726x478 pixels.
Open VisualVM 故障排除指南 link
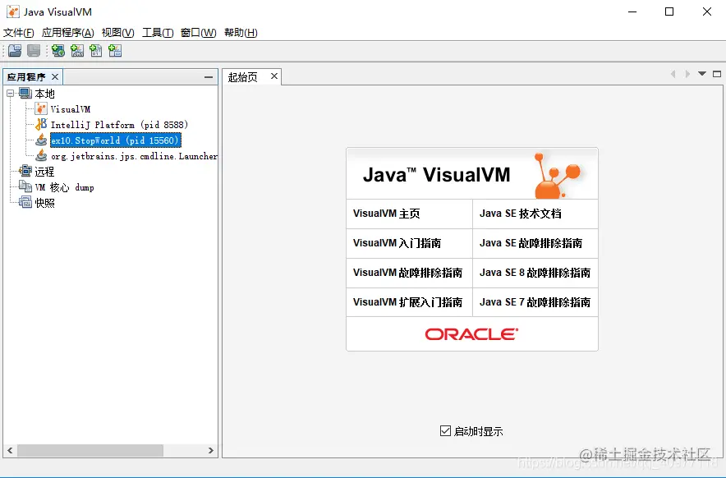tap(407, 273)
